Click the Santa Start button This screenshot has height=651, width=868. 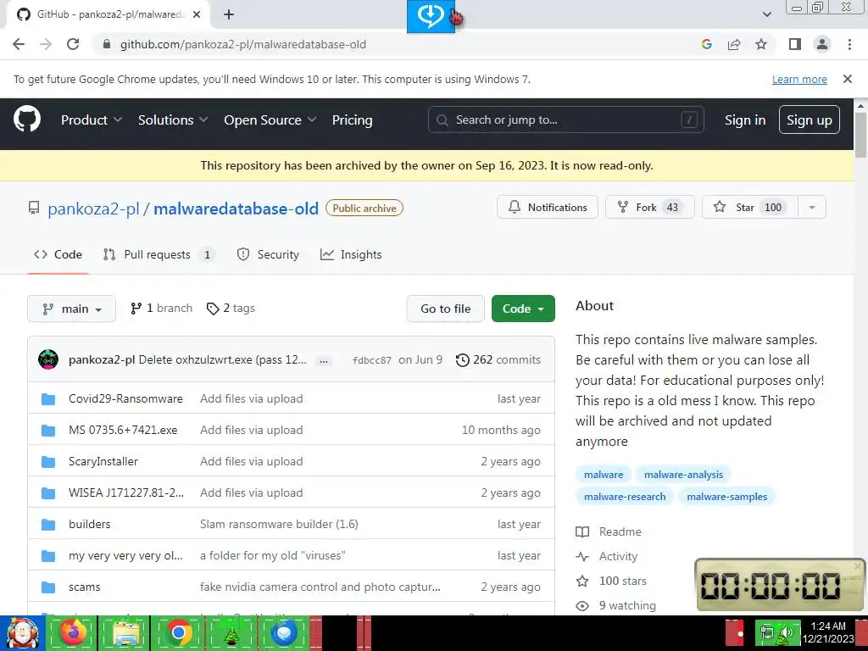click(x=23, y=632)
